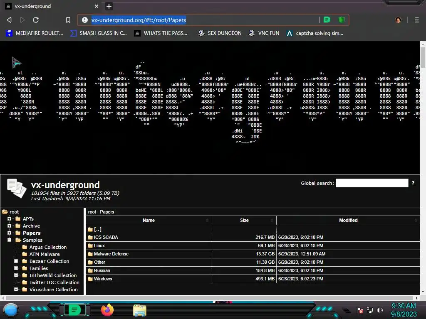
Task: Open MEDIAFIRE ROULET... bookmark
Action: [x=35, y=33]
